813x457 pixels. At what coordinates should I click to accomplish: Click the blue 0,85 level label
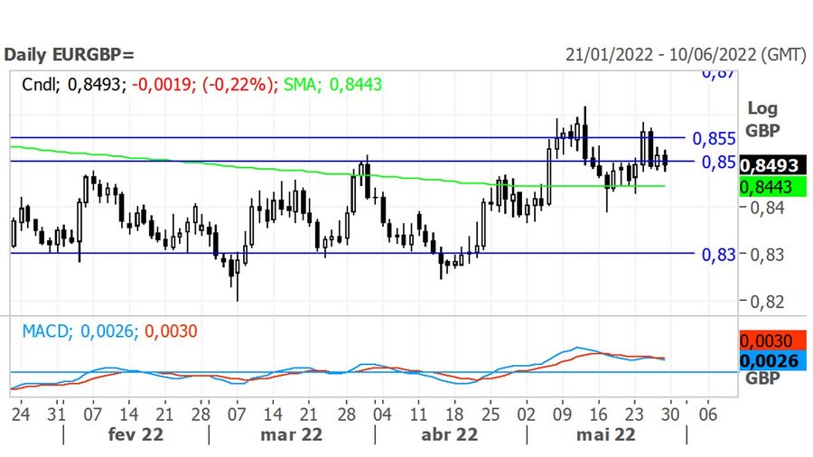tap(719, 163)
